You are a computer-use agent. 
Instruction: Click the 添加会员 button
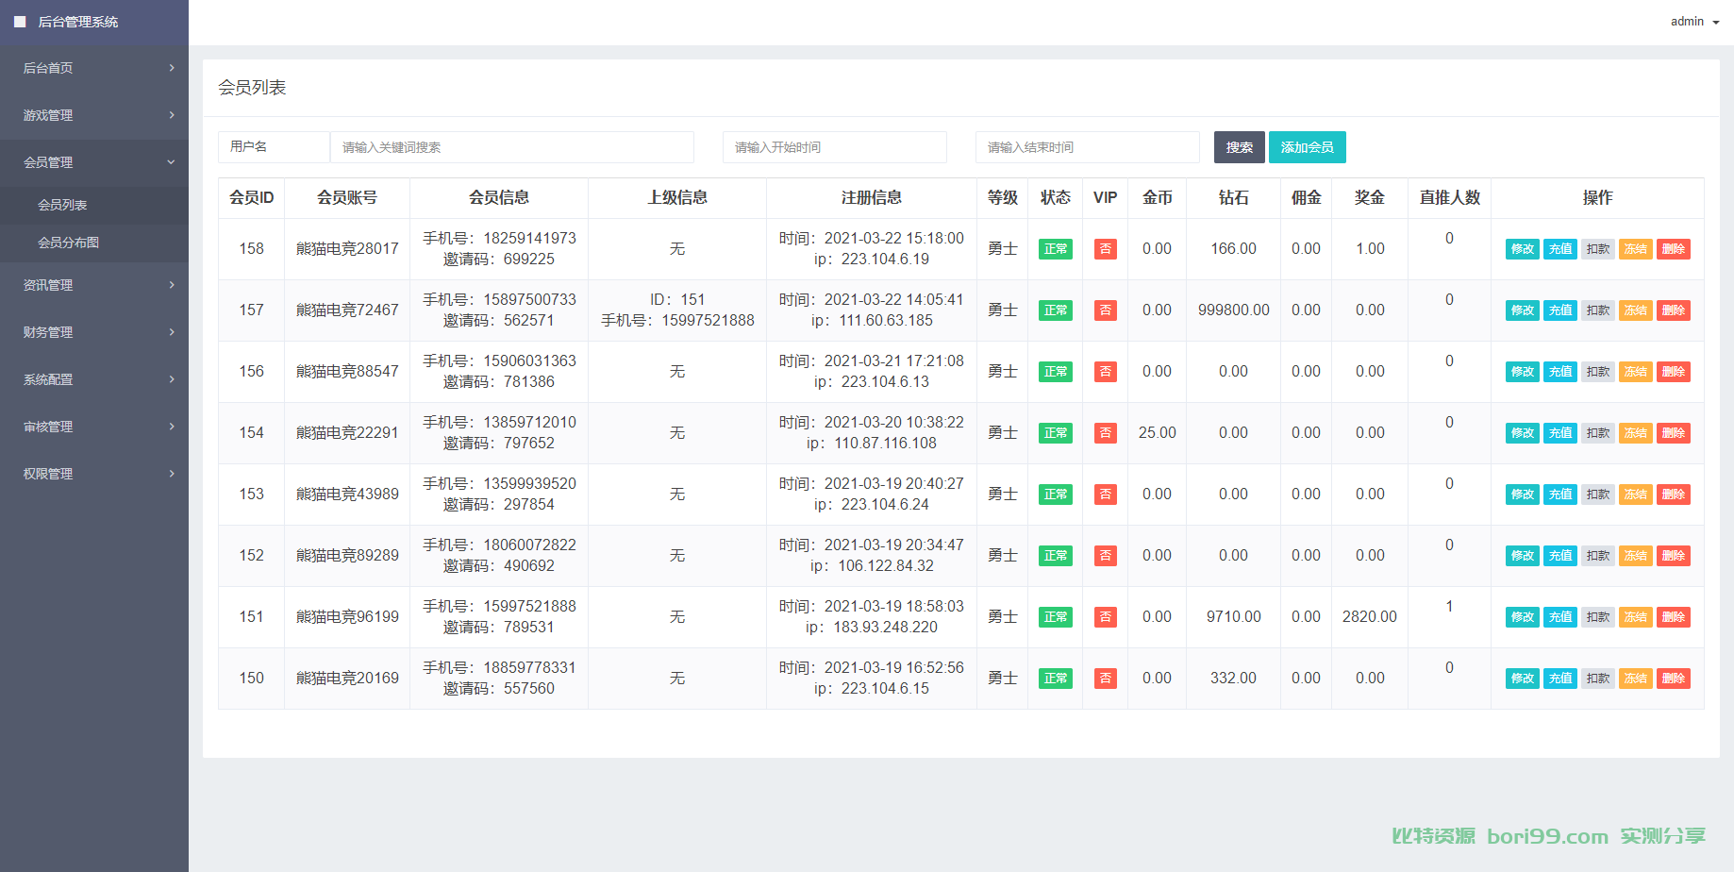[1308, 147]
